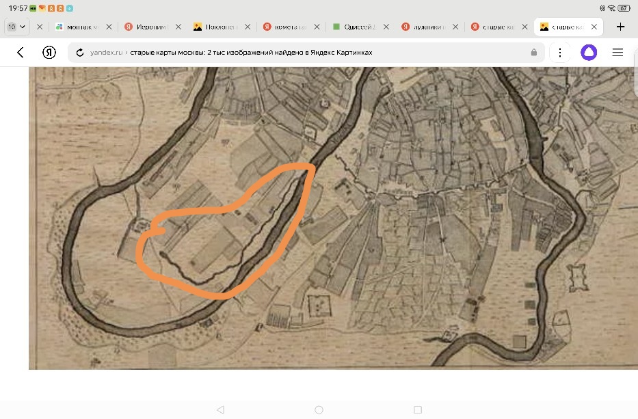The width and height of the screenshot is (638, 419).
Task: Close the inactive 'старые ка' Yandex tab
Action: point(525,27)
